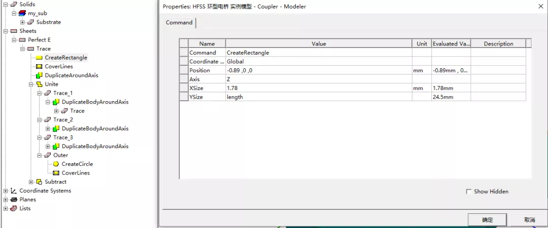548x228 pixels.
Task: Click the Trace_3 sheet icon
Action: [x=48, y=138]
